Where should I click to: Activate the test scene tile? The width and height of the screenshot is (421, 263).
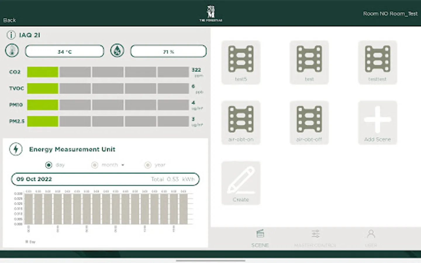(309, 63)
